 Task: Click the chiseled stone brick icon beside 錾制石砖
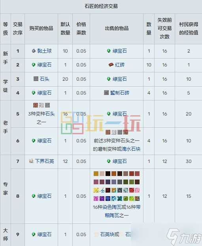tap(106, 93)
